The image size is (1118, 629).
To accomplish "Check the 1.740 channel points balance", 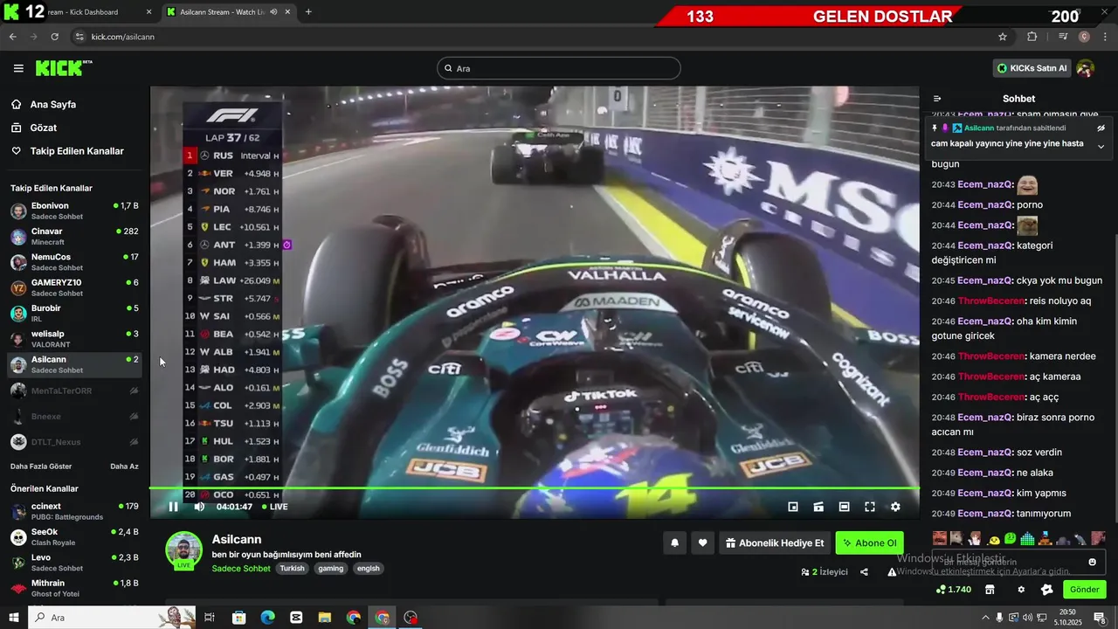I will [x=954, y=590].
